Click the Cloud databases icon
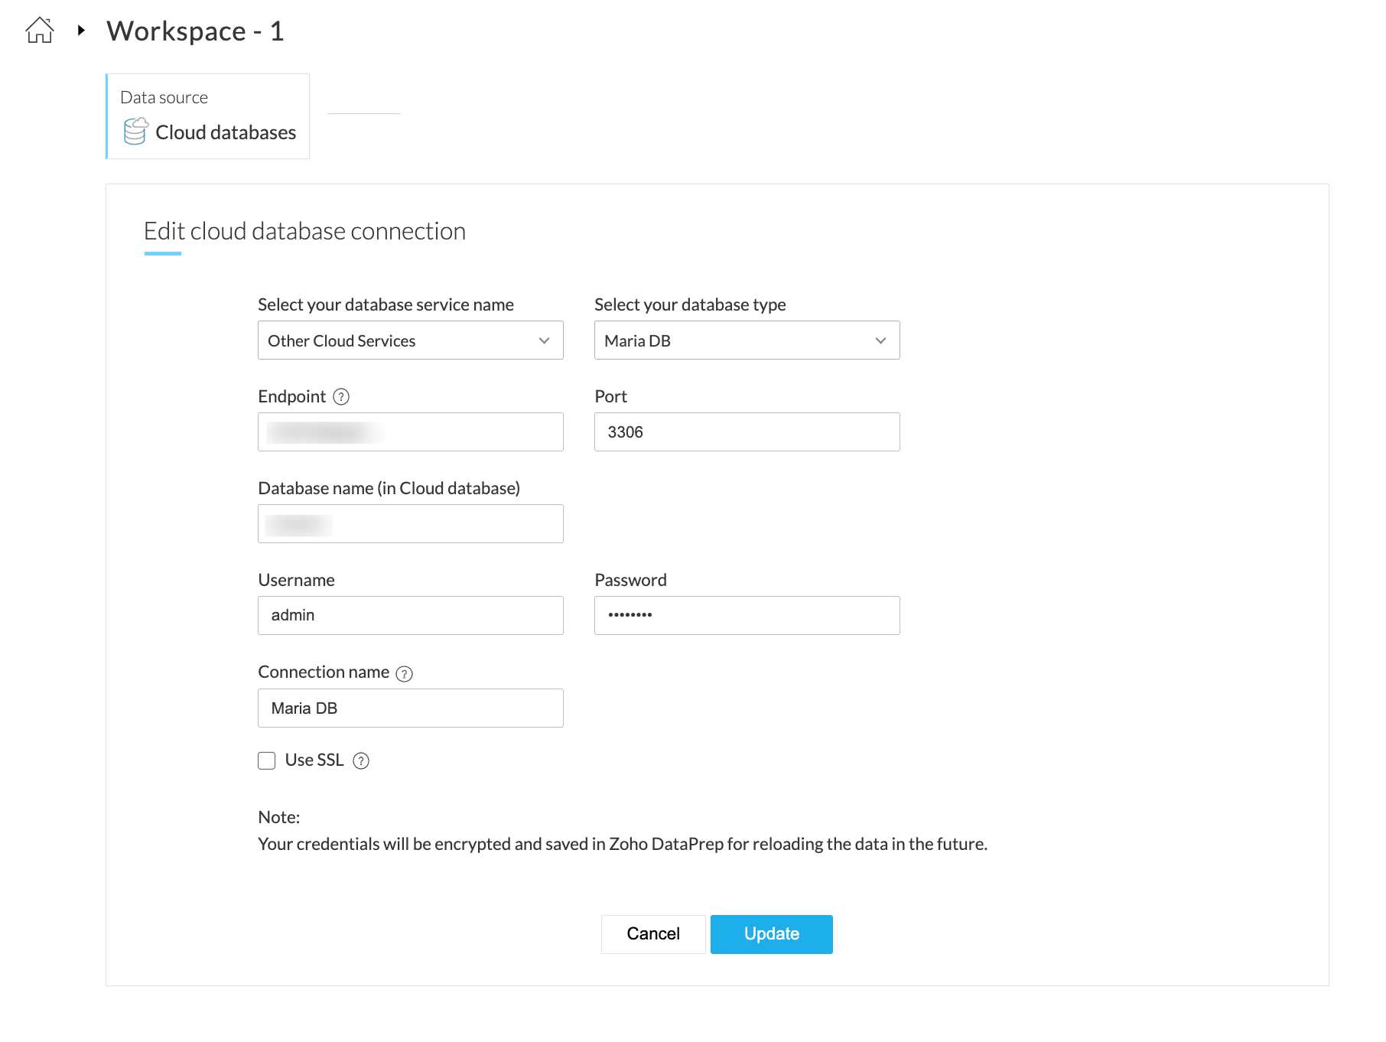The image size is (1386, 1042). (135, 132)
